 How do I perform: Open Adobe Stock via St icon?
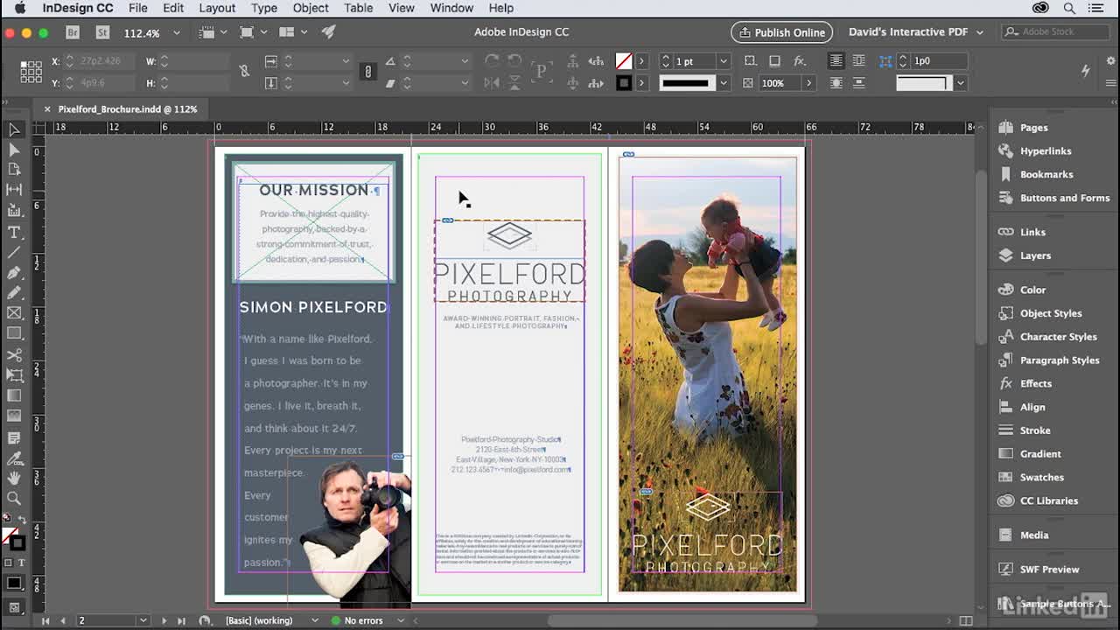102,32
